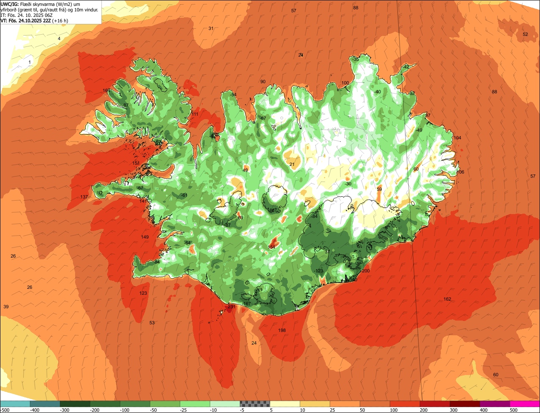This screenshot has width=540, height=413.
Task: Click the map value -49 in the east
Action: point(418,130)
